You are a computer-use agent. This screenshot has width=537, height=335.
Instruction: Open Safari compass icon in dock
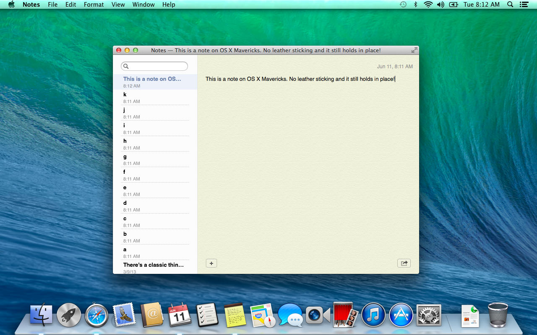point(96,315)
